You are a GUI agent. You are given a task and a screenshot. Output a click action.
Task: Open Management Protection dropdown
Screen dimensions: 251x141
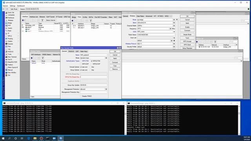[106, 89]
